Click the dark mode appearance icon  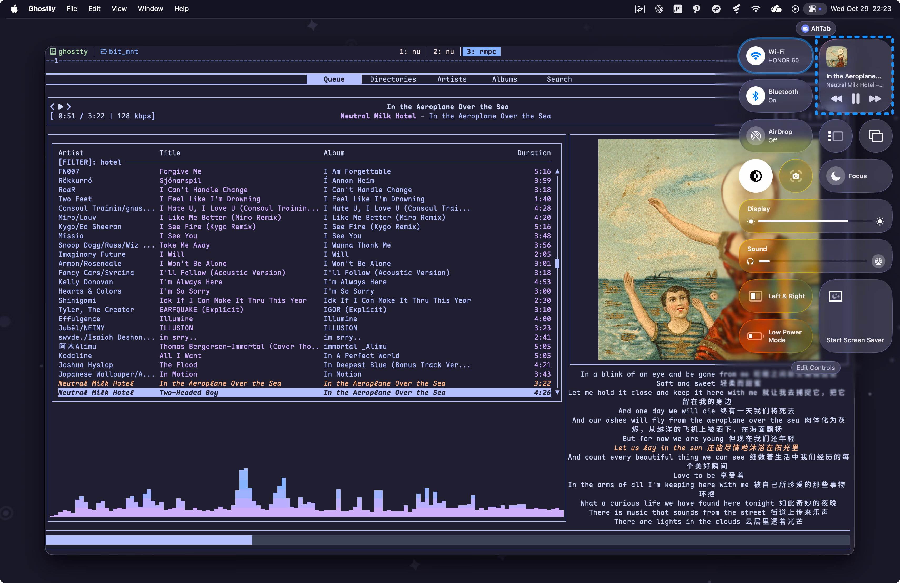click(756, 176)
